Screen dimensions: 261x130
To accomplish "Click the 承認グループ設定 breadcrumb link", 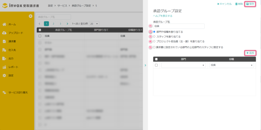I will pos(81,6).
